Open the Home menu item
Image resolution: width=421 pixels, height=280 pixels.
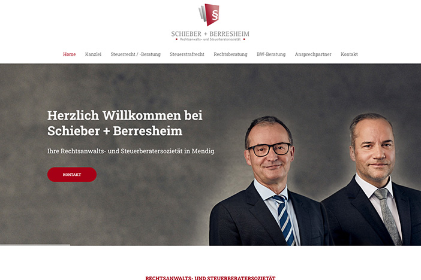tap(70, 54)
